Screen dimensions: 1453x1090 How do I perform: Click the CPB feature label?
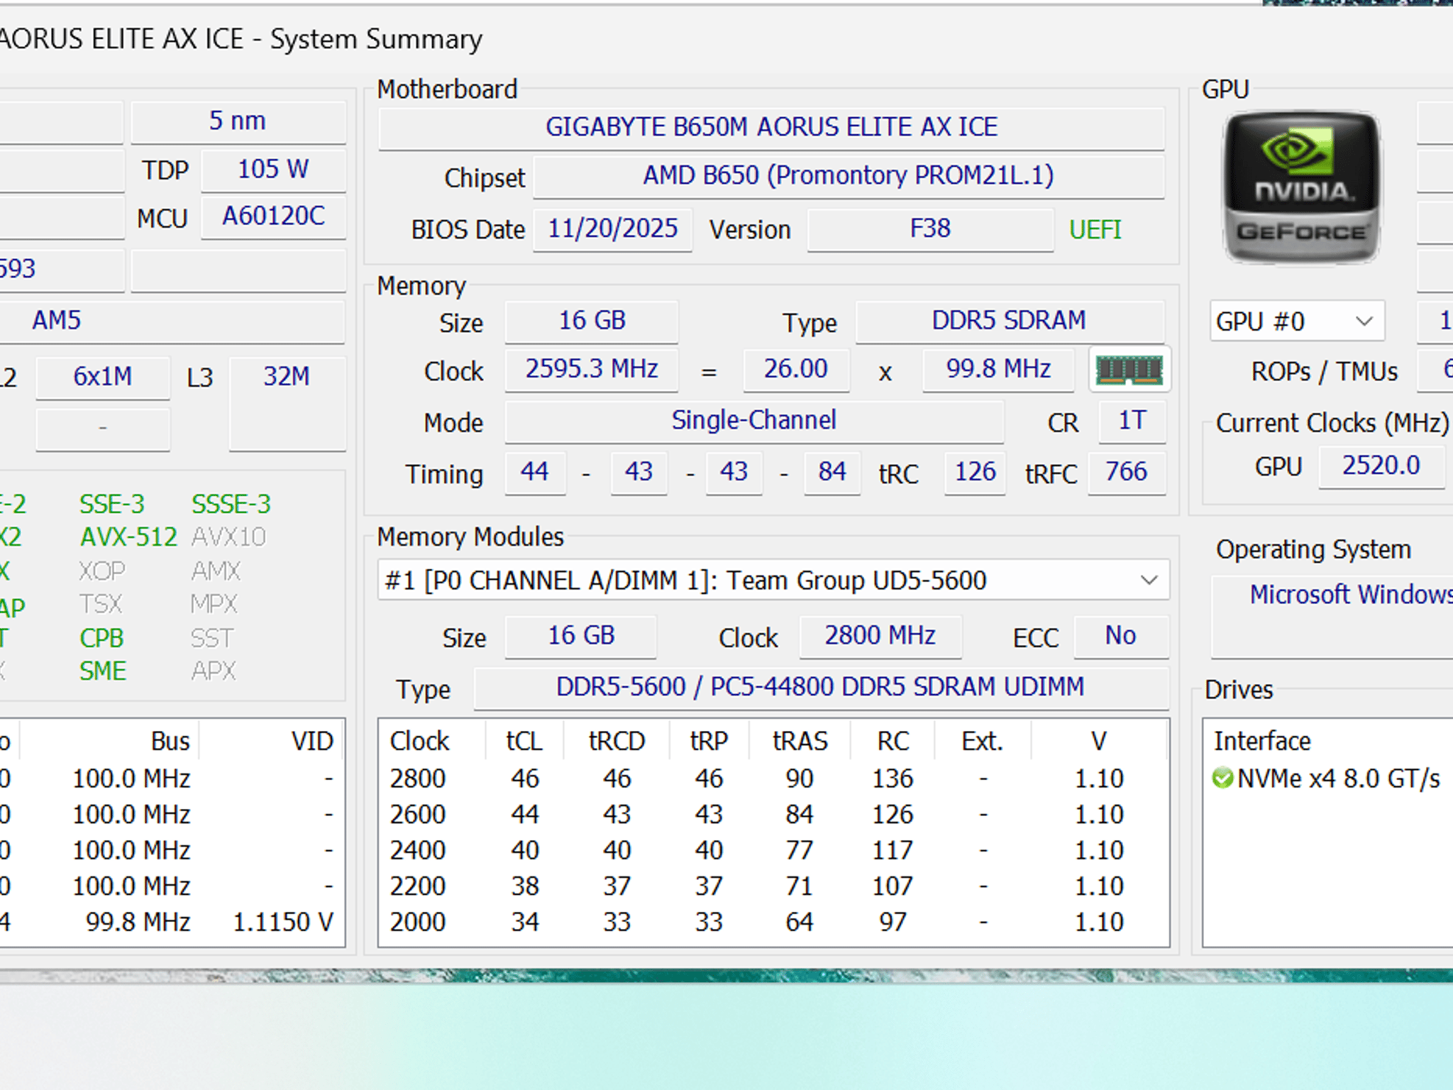pos(101,639)
